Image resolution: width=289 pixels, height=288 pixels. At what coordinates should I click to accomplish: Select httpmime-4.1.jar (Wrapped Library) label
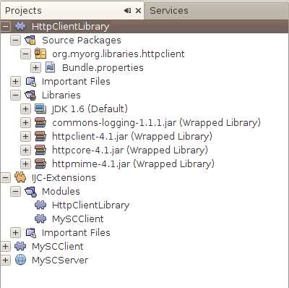(133, 164)
